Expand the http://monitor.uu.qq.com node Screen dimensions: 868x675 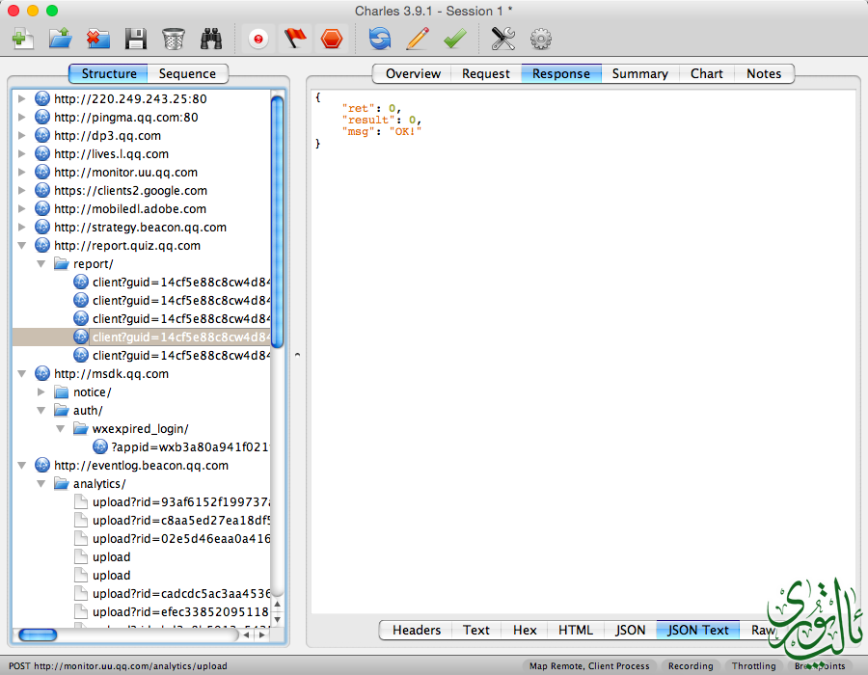coord(21,172)
